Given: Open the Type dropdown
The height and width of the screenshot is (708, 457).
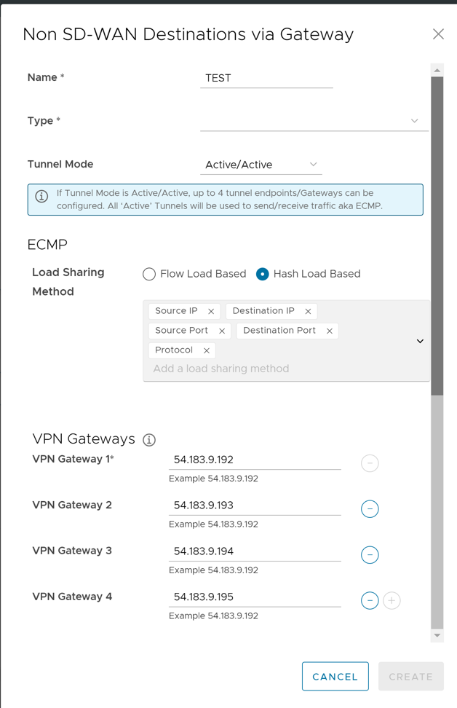Looking at the screenshot, I should click(x=314, y=121).
